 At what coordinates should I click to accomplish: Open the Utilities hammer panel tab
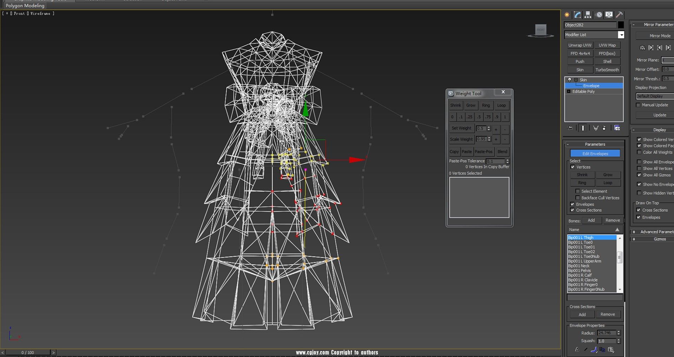pyautogui.click(x=619, y=15)
